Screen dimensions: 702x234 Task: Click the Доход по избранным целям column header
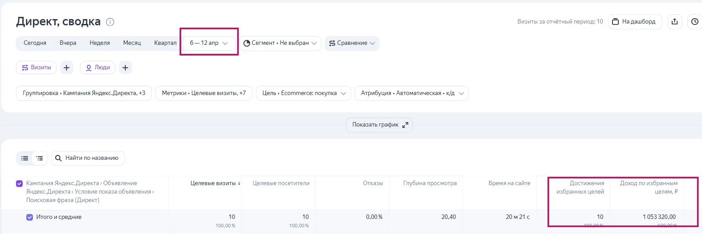coord(649,187)
